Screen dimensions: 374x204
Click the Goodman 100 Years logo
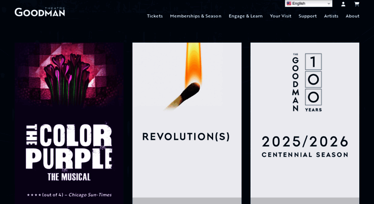[307, 82]
